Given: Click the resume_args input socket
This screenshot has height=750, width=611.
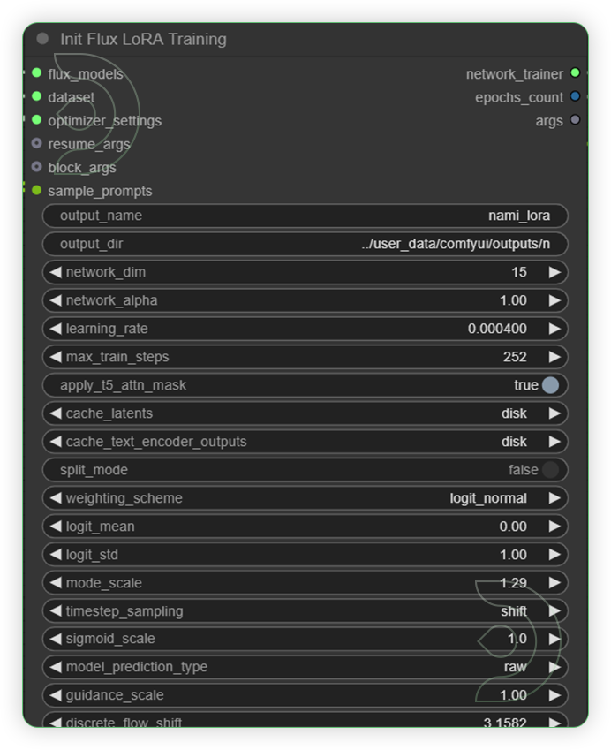Looking at the screenshot, I should point(36,144).
